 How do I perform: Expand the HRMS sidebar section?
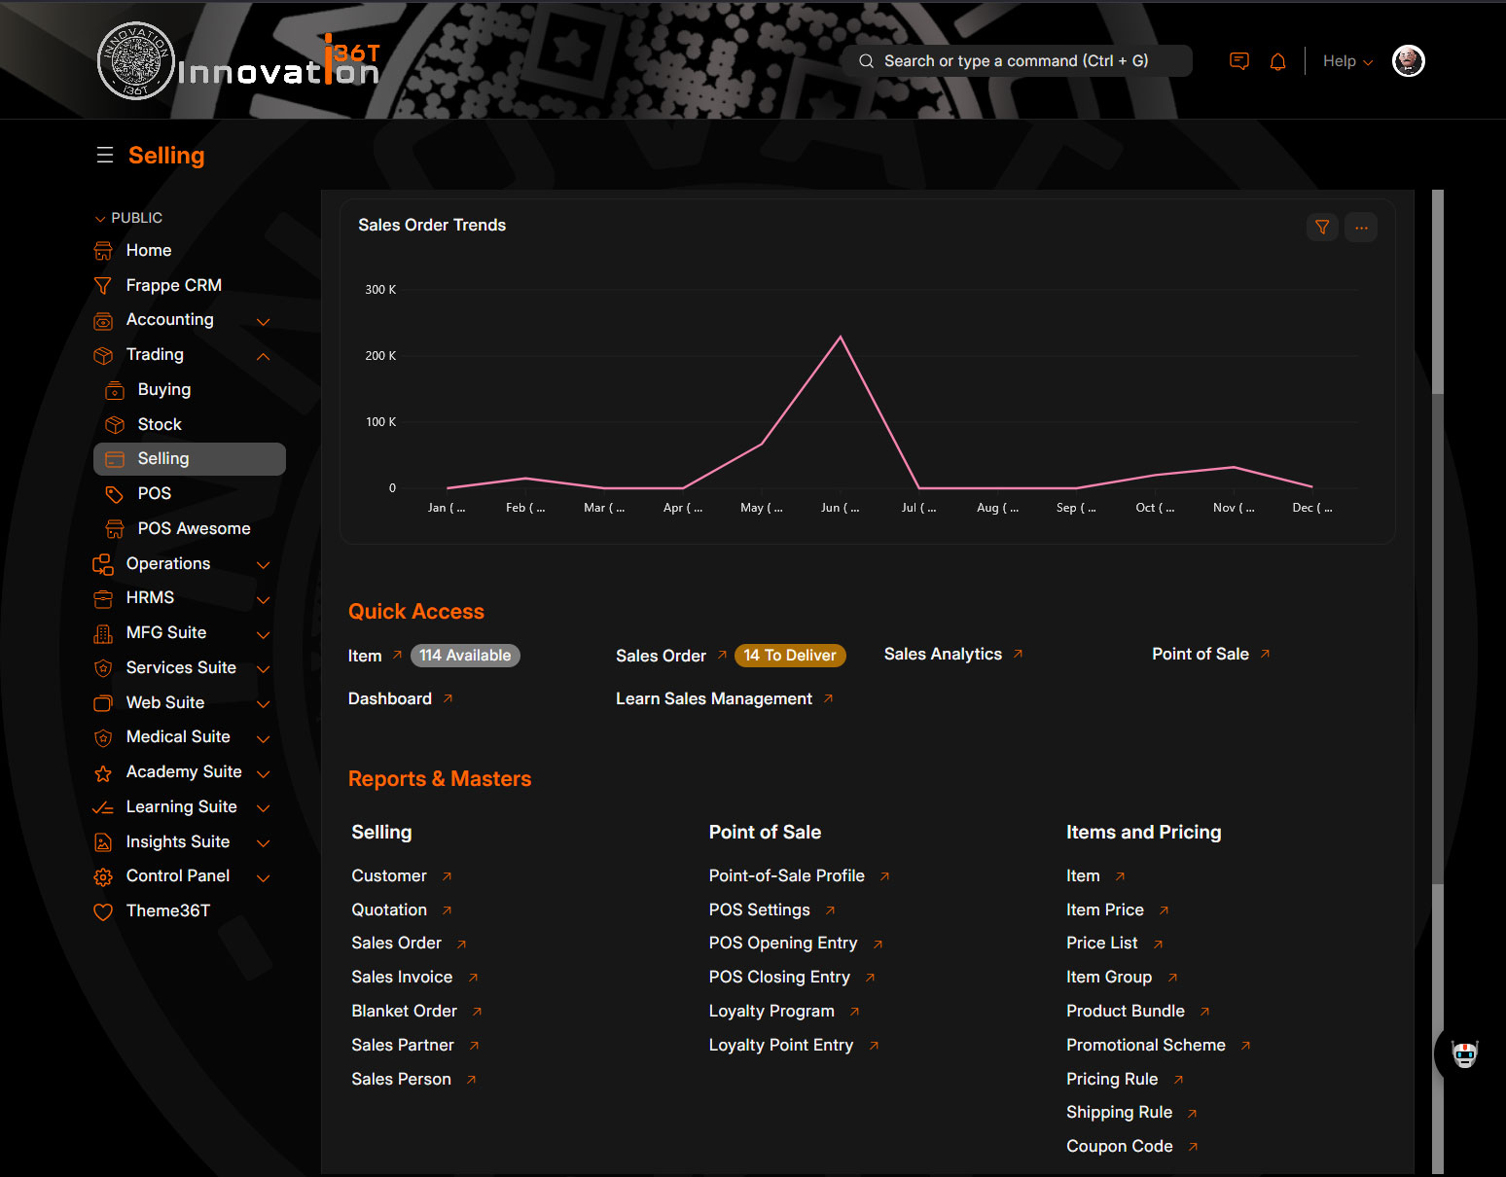pos(263,599)
